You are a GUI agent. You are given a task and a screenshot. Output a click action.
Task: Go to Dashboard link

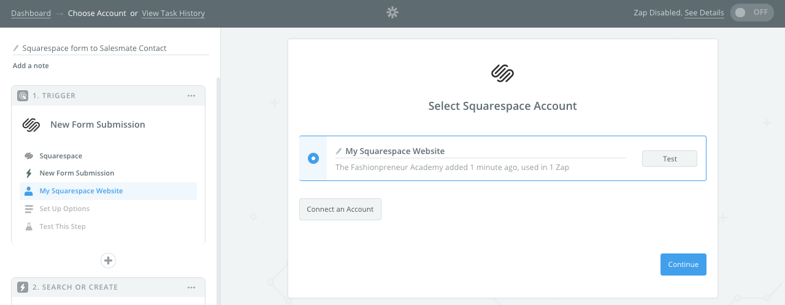click(x=31, y=13)
